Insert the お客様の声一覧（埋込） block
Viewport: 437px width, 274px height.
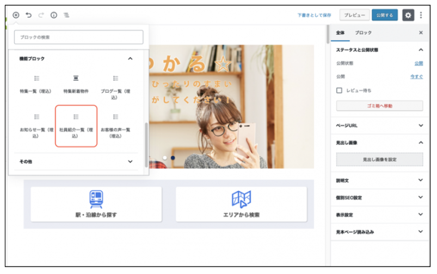pos(115,126)
